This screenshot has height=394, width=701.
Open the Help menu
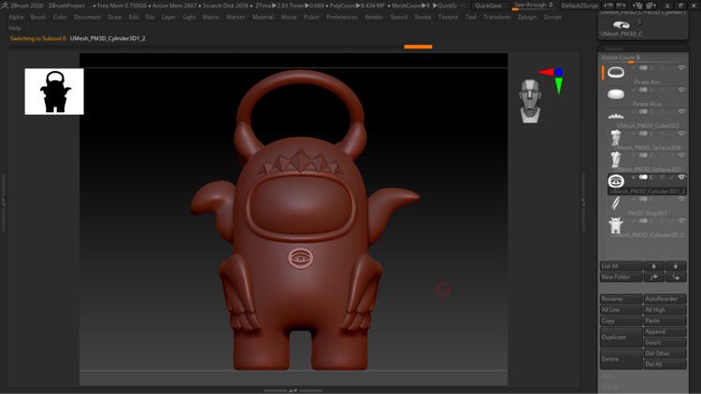[x=15, y=28]
